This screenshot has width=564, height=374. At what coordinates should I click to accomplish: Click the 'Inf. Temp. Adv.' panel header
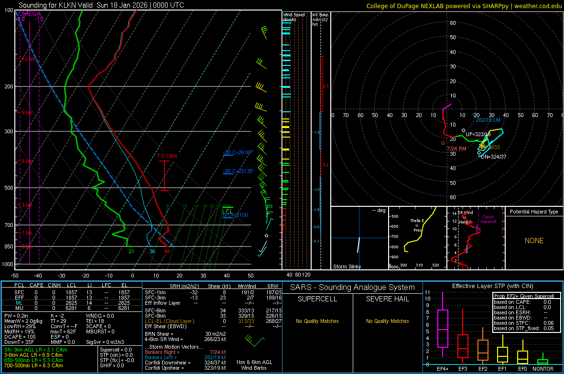click(x=320, y=20)
